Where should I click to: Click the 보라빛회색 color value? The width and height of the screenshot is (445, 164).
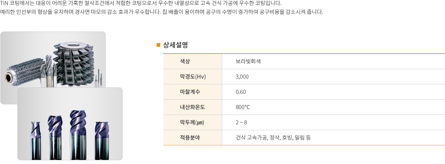tap(248, 61)
